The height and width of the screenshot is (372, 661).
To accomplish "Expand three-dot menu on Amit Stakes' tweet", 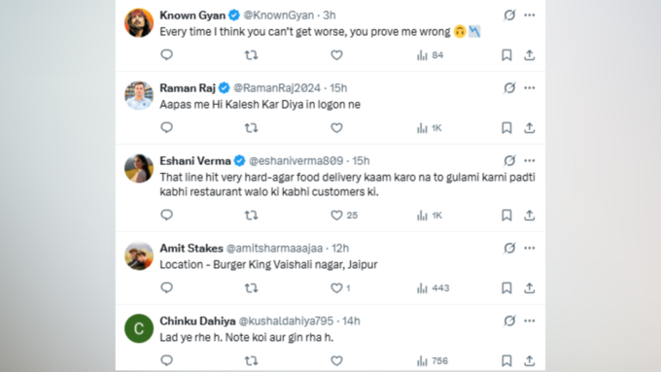I will coord(530,248).
